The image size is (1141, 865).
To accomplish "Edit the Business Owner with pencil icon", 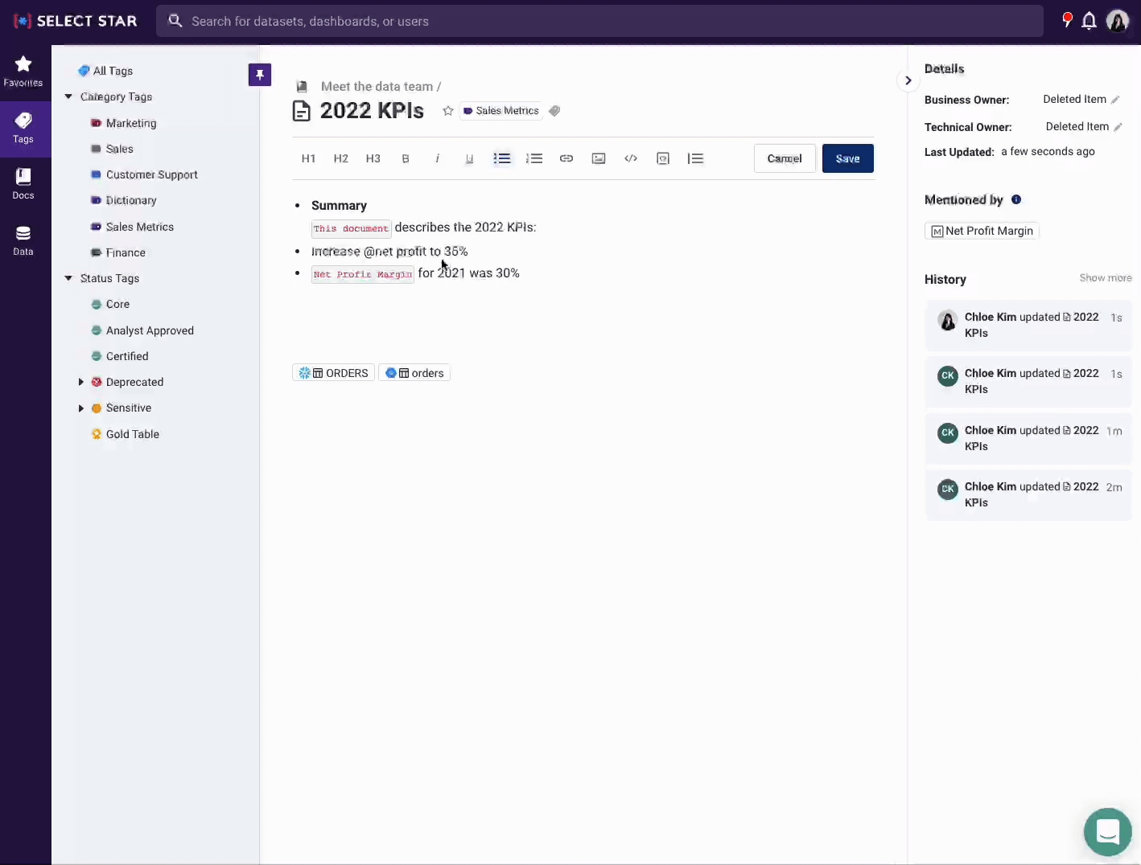I will [x=1115, y=100].
